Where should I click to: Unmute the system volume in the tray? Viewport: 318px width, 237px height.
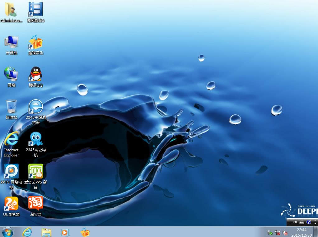(x=285, y=233)
